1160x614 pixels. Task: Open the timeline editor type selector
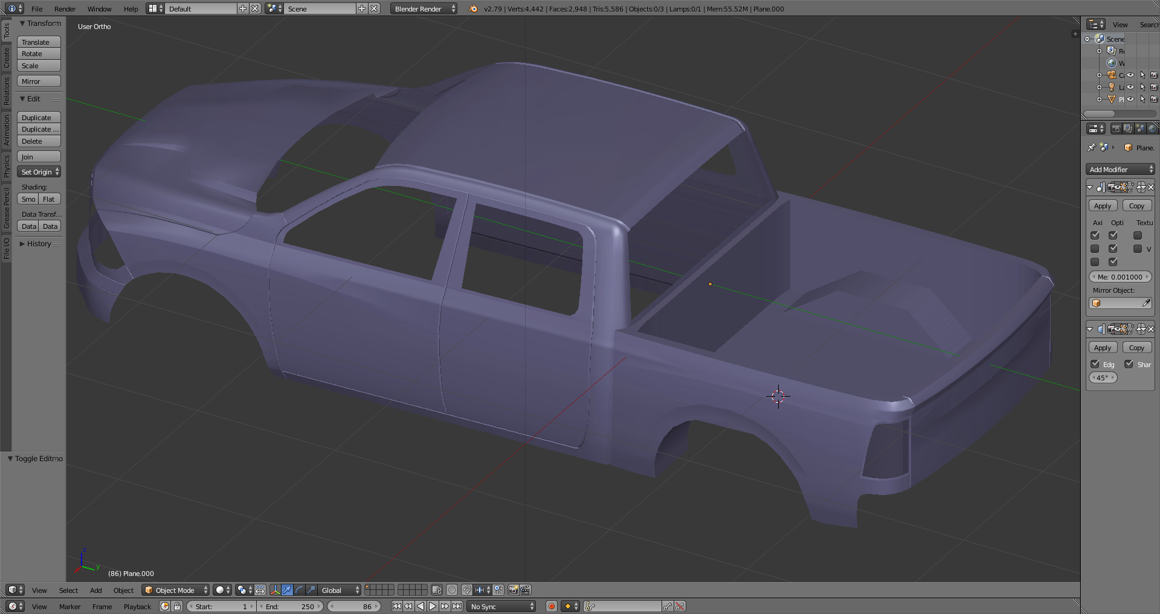[15, 606]
